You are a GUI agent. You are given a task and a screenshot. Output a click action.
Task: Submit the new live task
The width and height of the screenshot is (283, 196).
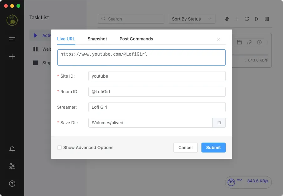213,148
